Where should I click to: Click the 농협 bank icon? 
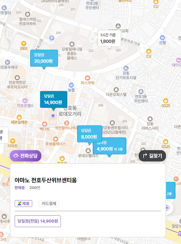coord(71,85)
